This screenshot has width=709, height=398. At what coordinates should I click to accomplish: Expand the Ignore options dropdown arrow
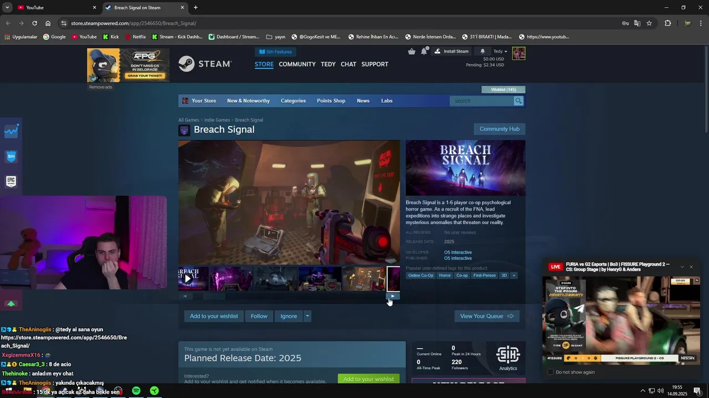coord(307,316)
